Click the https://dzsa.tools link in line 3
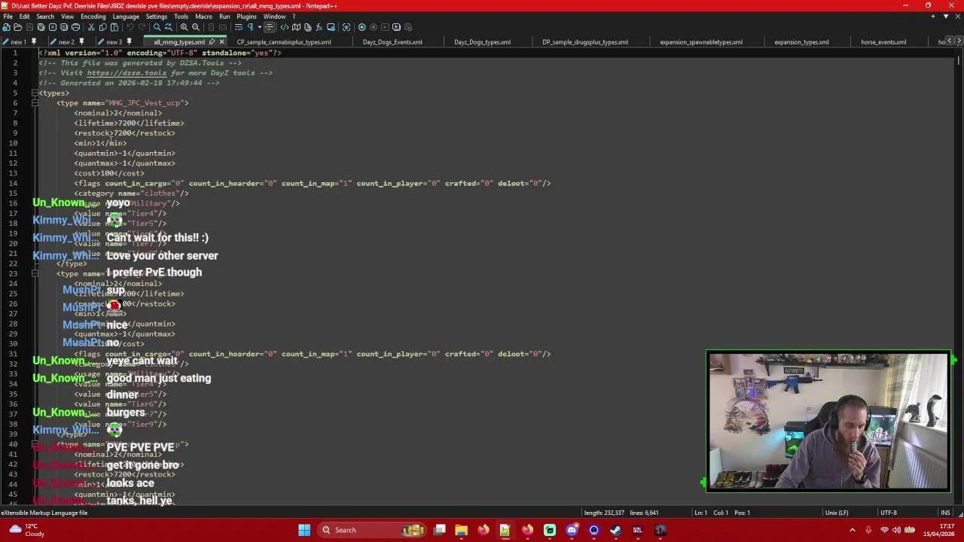The height and width of the screenshot is (542, 964). point(128,73)
